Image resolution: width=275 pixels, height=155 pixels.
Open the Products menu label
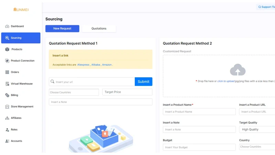click(x=17, y=49)
